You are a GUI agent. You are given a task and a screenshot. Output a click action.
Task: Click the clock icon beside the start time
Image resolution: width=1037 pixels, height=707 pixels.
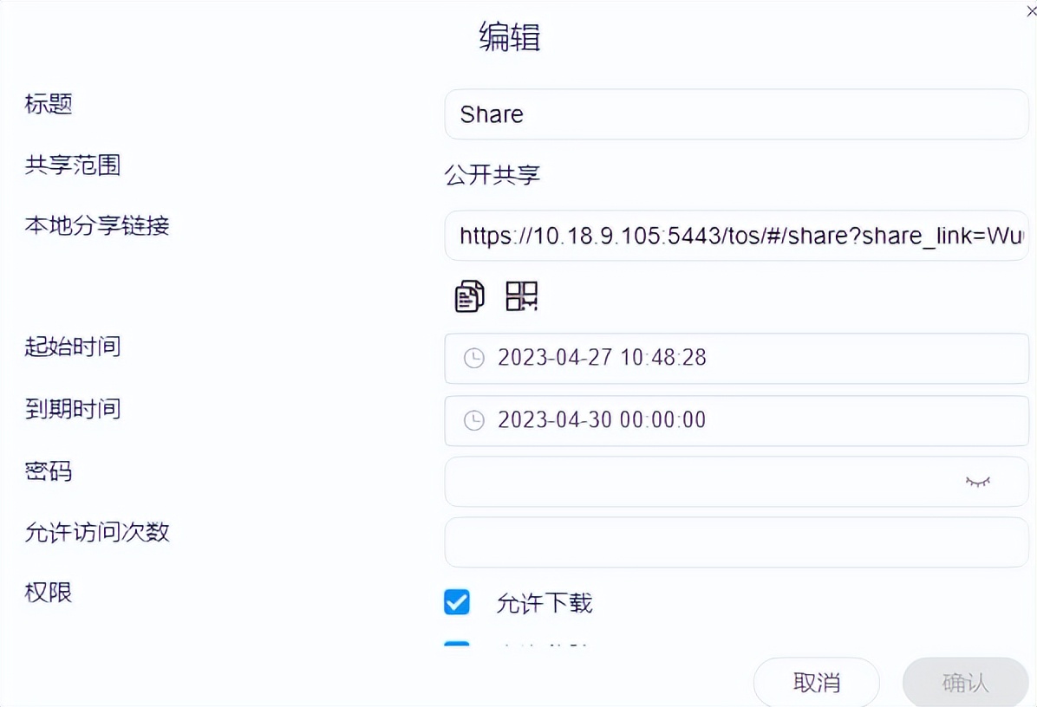coord(473,358)
